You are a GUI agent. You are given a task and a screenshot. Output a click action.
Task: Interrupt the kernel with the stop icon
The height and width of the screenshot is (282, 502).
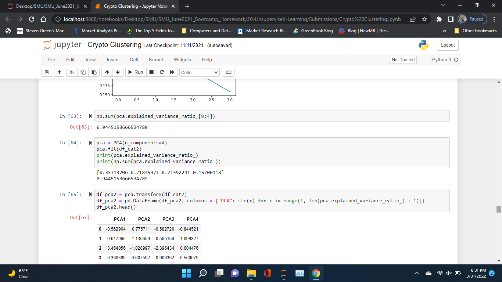tap(151, 72)
